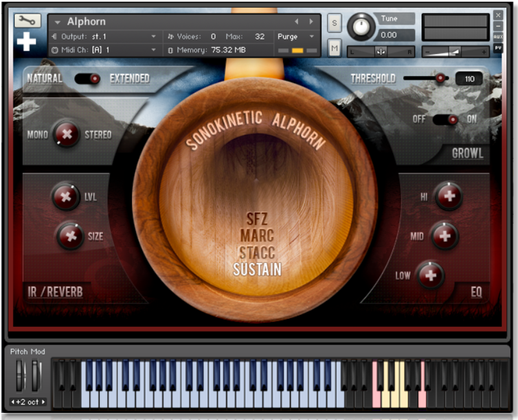Click the THRESHOLD label
The height and width of the screenshot is (420, 518).
tap(373, 78)
